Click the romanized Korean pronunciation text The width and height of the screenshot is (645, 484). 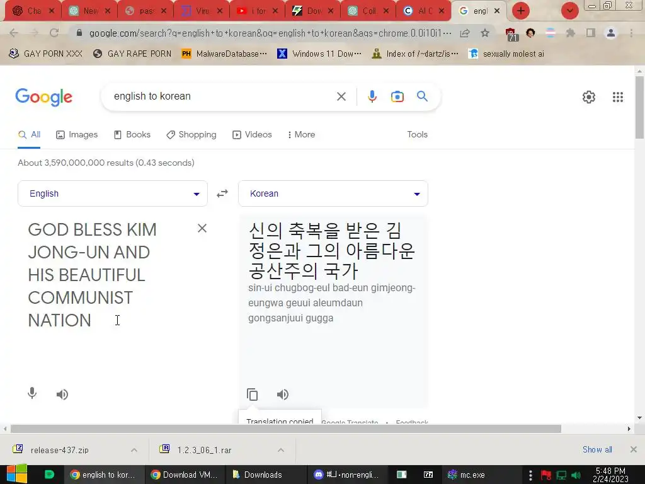pos(332,303)
